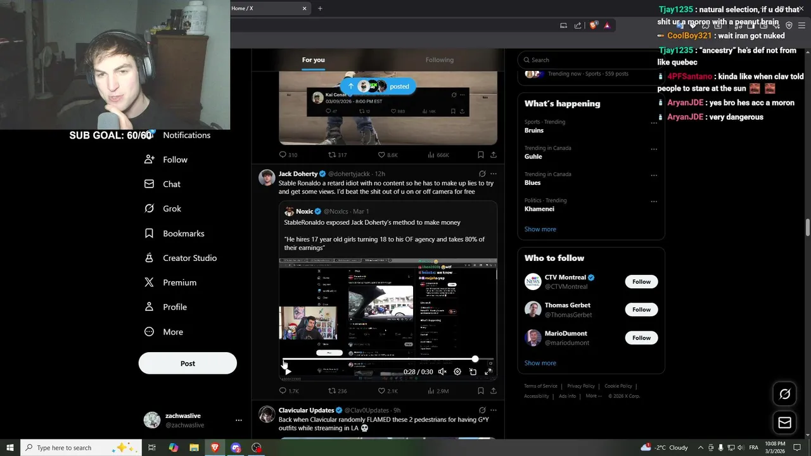This screenshot has width=811, height=456.
Task: Follow CTV Montreal
Action: click(641, 282)
